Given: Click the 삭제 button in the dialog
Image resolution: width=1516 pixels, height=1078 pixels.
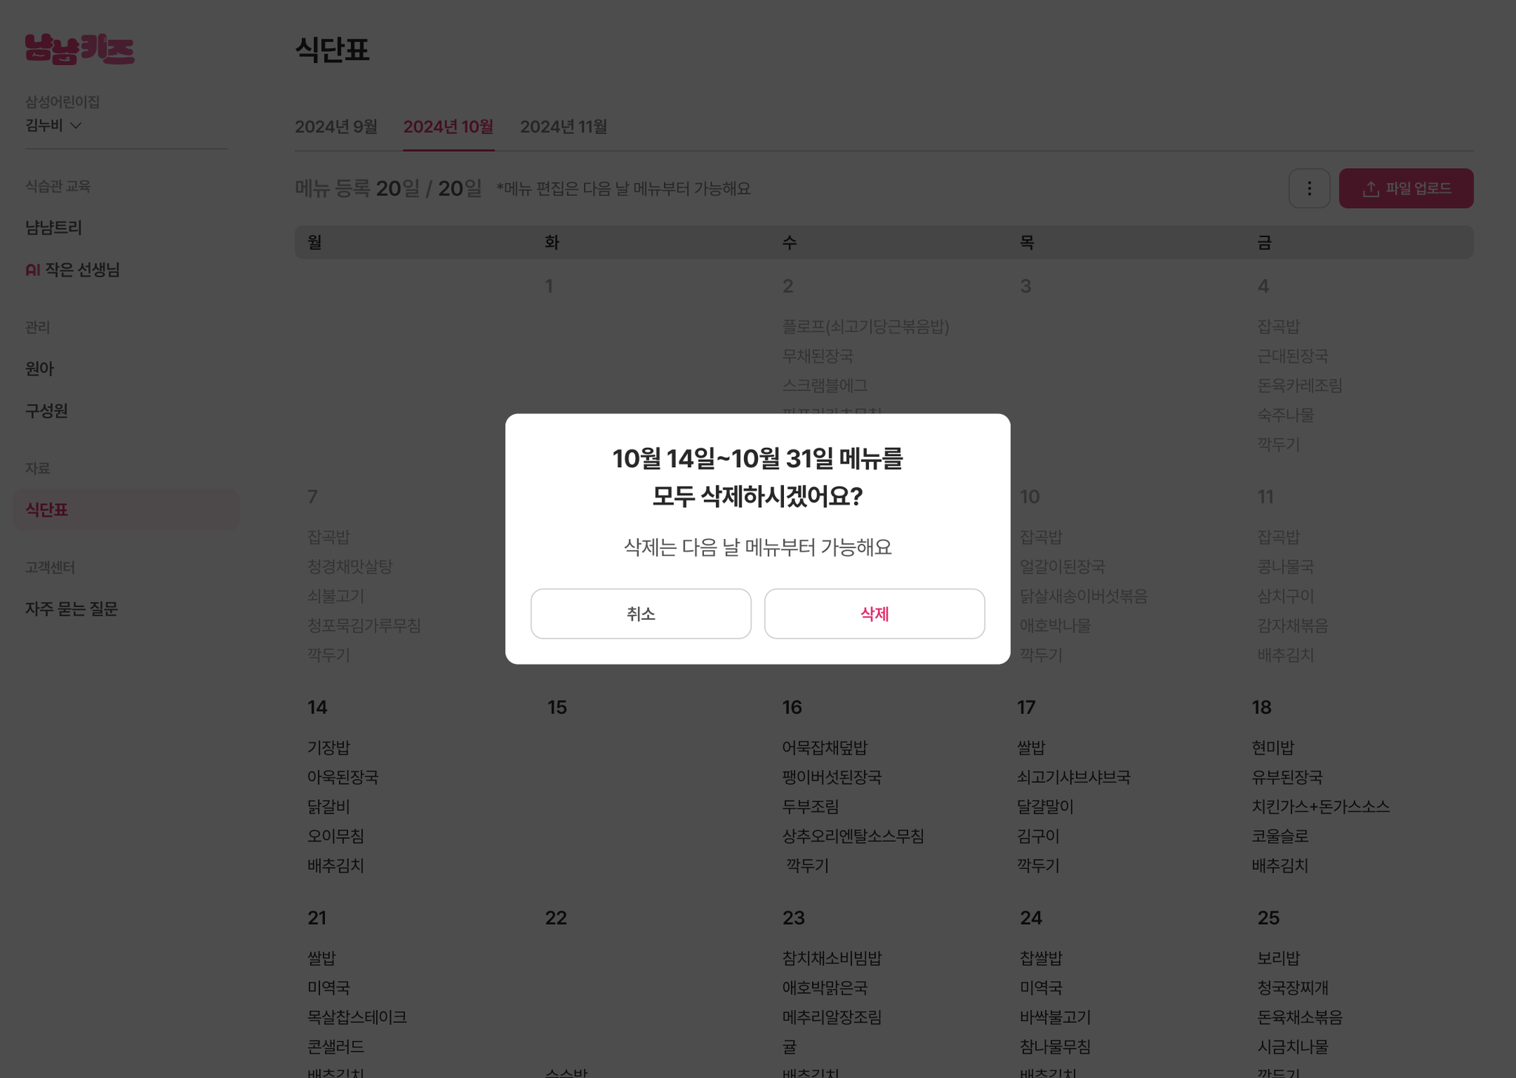Looking at the screenshot, I should click(x=874, y=614).
